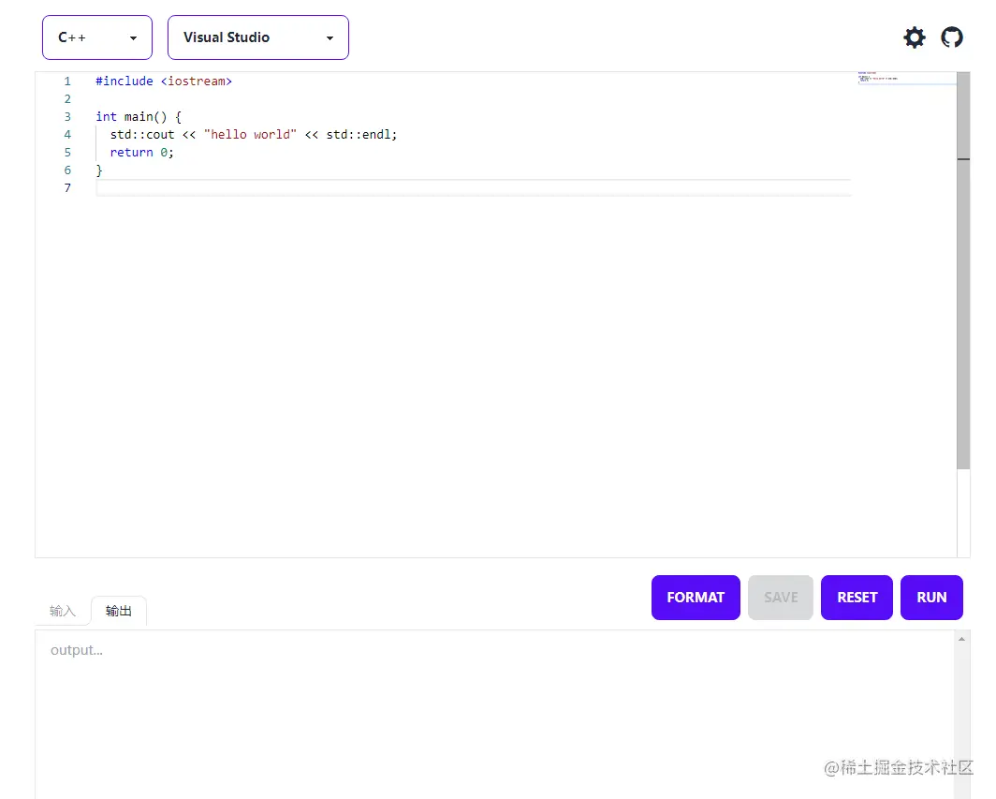The height and width of the screenshot is (799, 996).
Task: Click the return 0; statement
Action: pyautogui.click(x=140, y=152)
